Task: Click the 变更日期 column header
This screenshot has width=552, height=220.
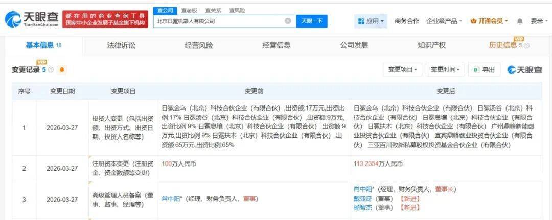Action: pos(62,91)
